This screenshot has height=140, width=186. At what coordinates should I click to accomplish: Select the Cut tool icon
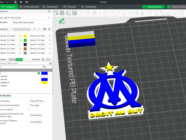pyautogui.click(x=131, y=13)
